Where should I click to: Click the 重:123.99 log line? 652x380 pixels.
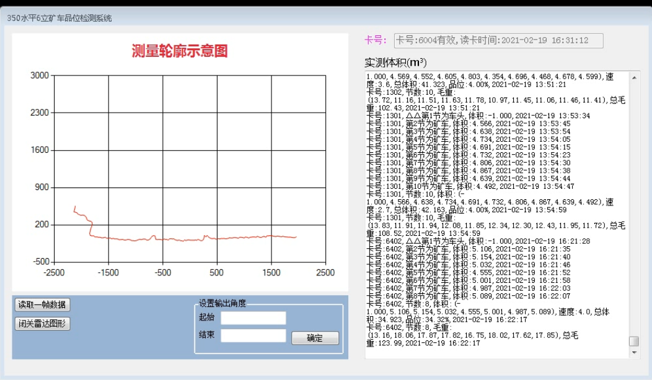point(423,343)
